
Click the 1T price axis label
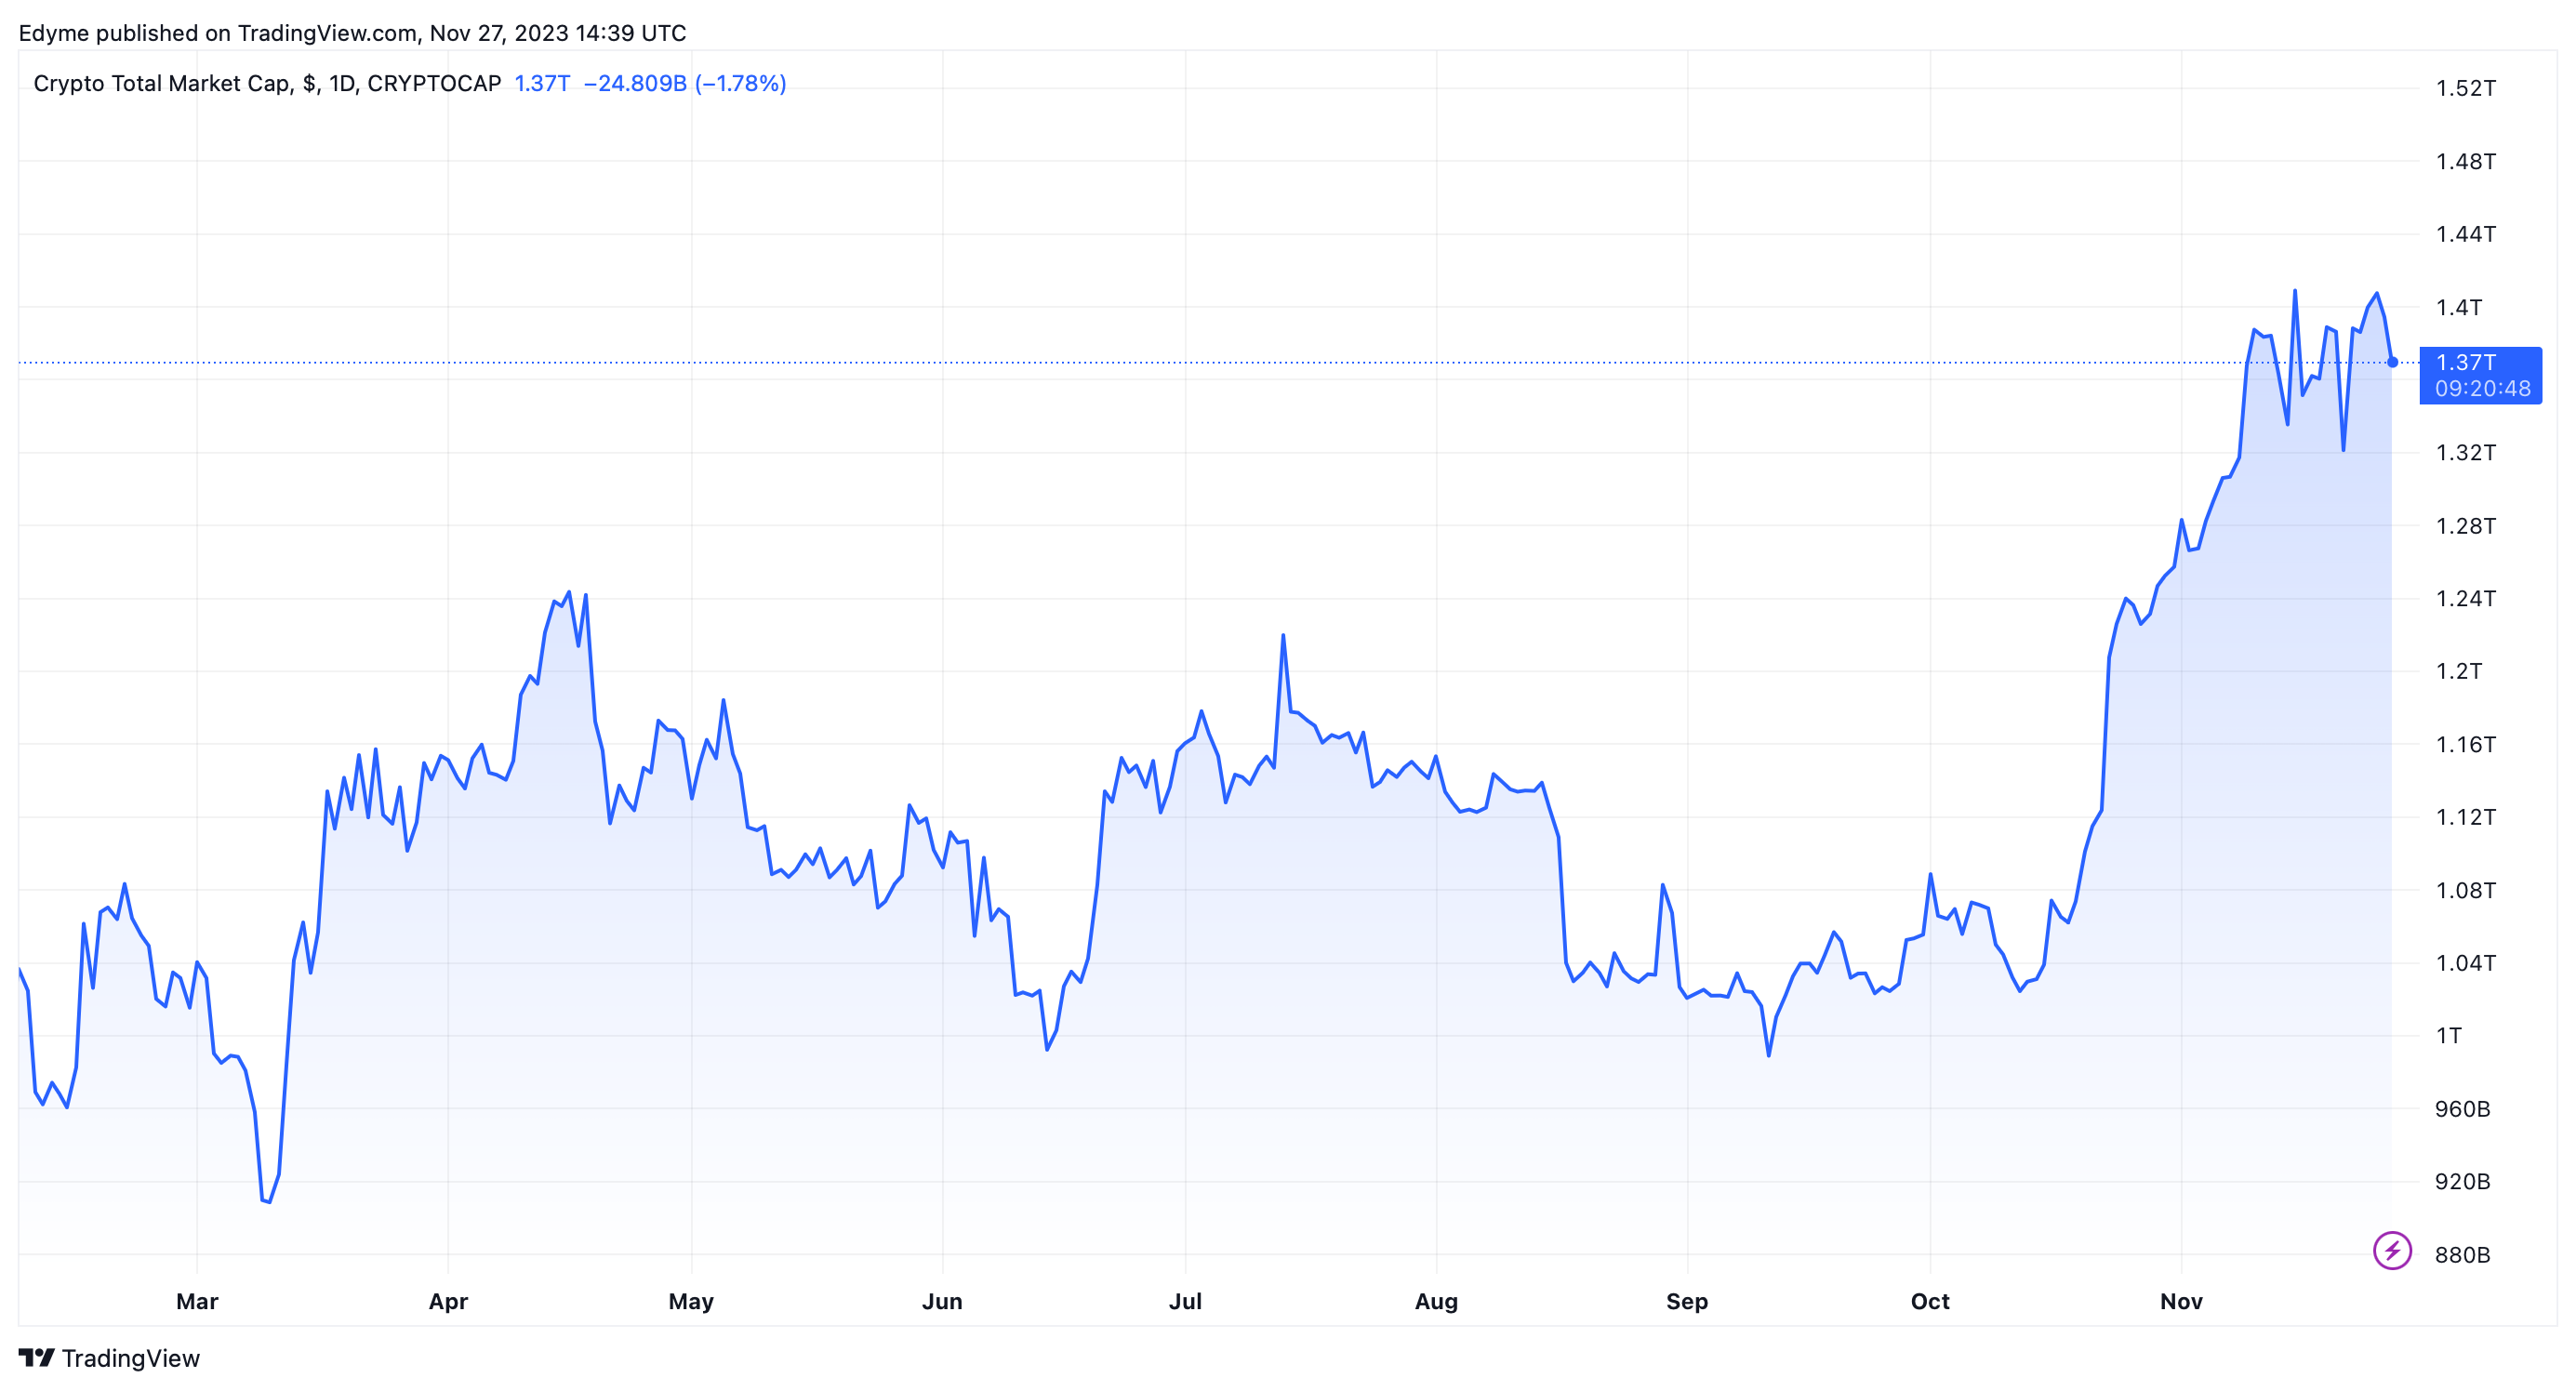[2448, 1036]
